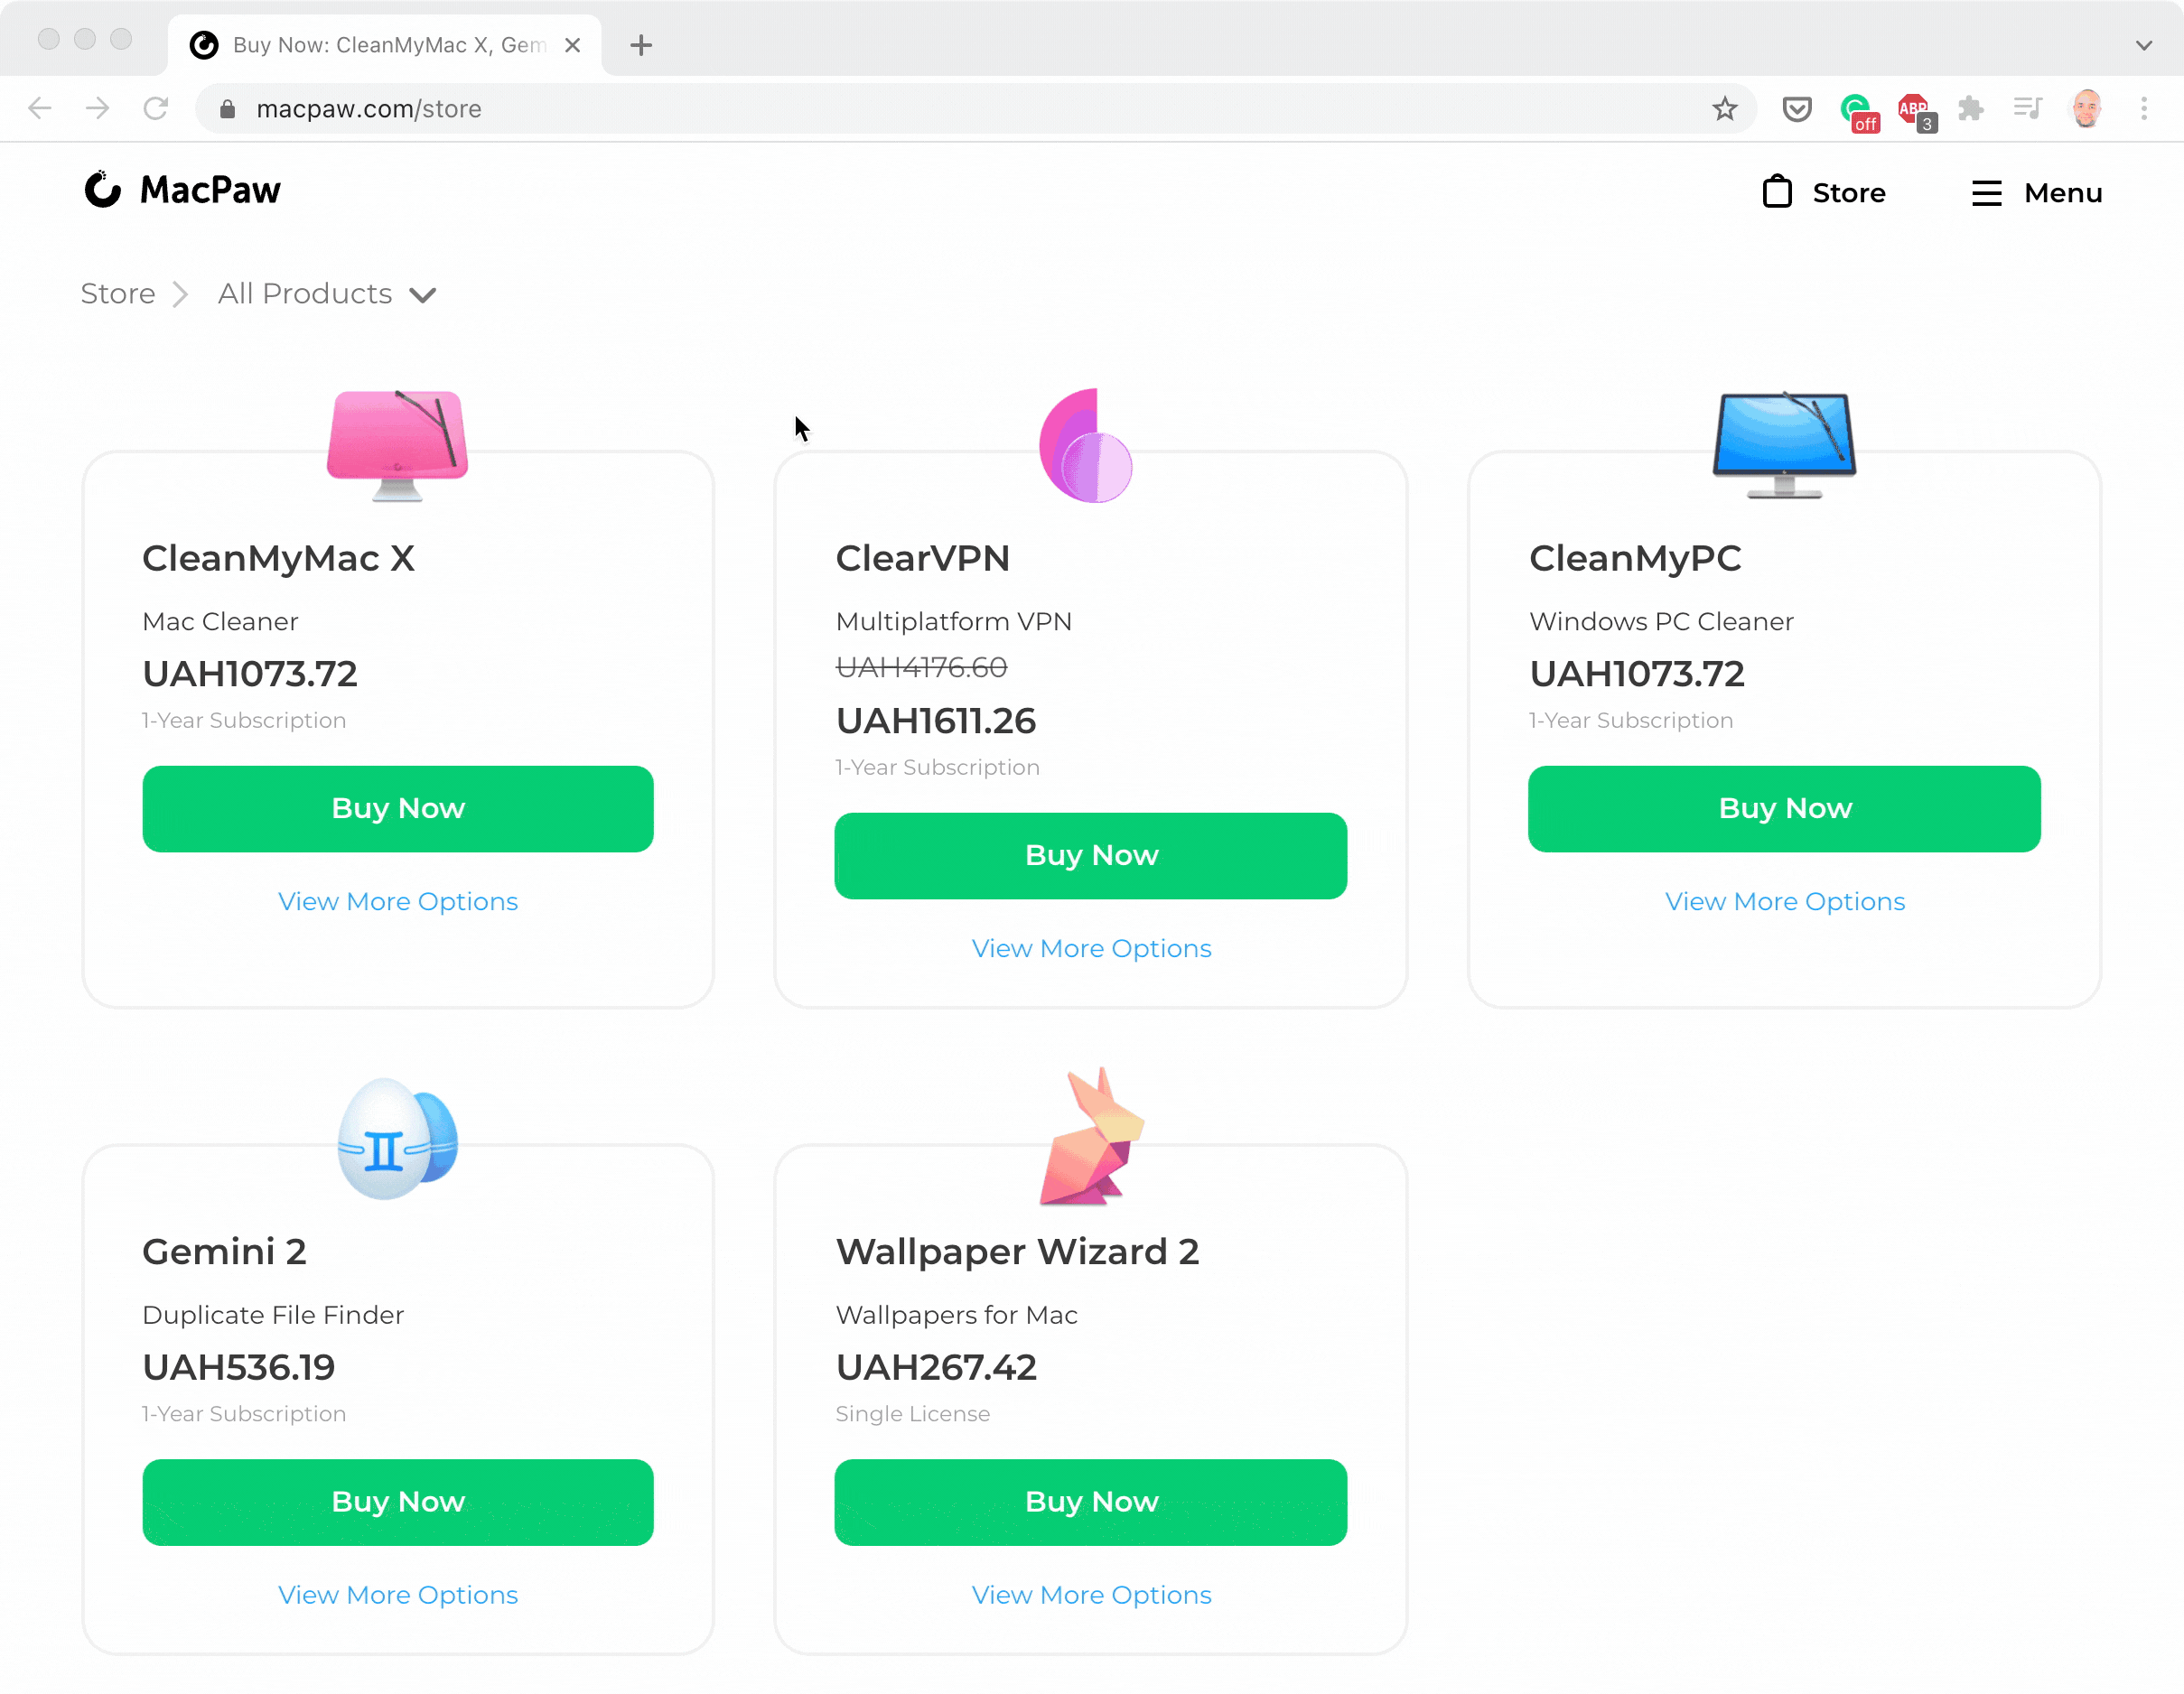Click the ClearVPN product icon

(x=1087, y=446)
